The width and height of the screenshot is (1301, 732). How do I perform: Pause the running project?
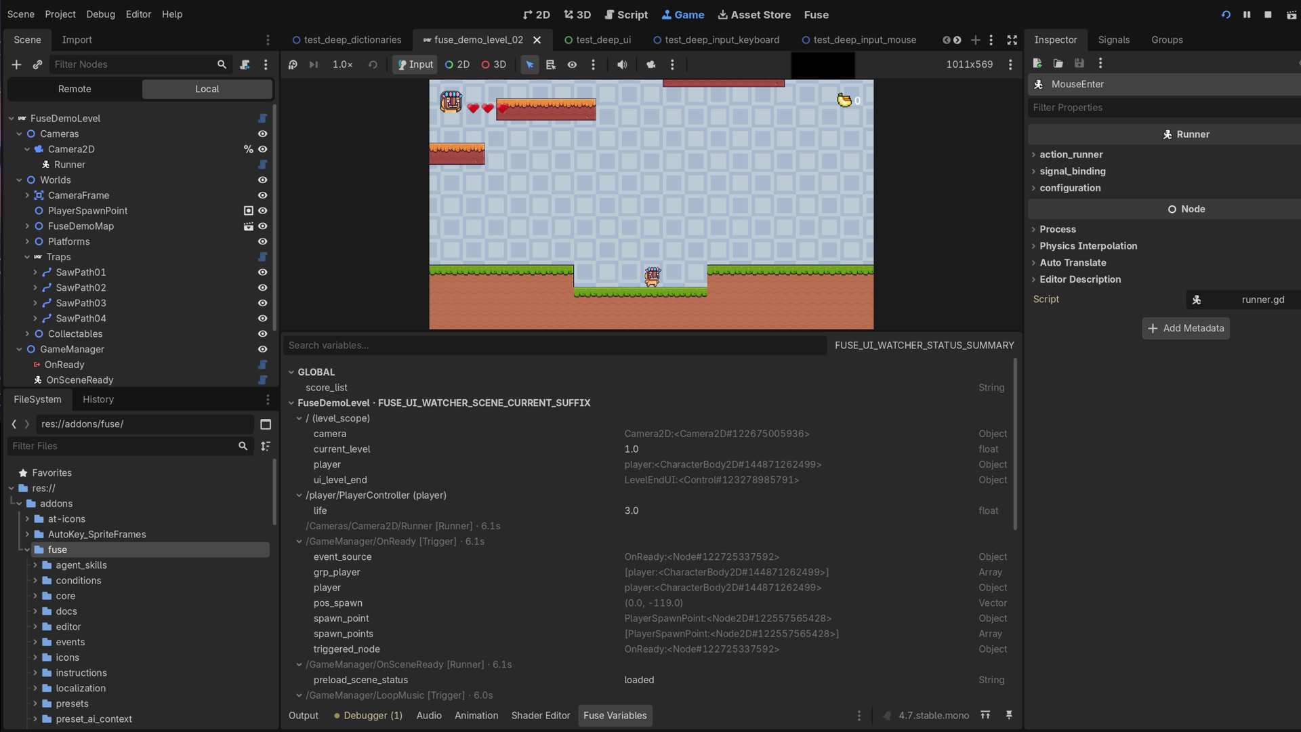[x=1247, y=14]
